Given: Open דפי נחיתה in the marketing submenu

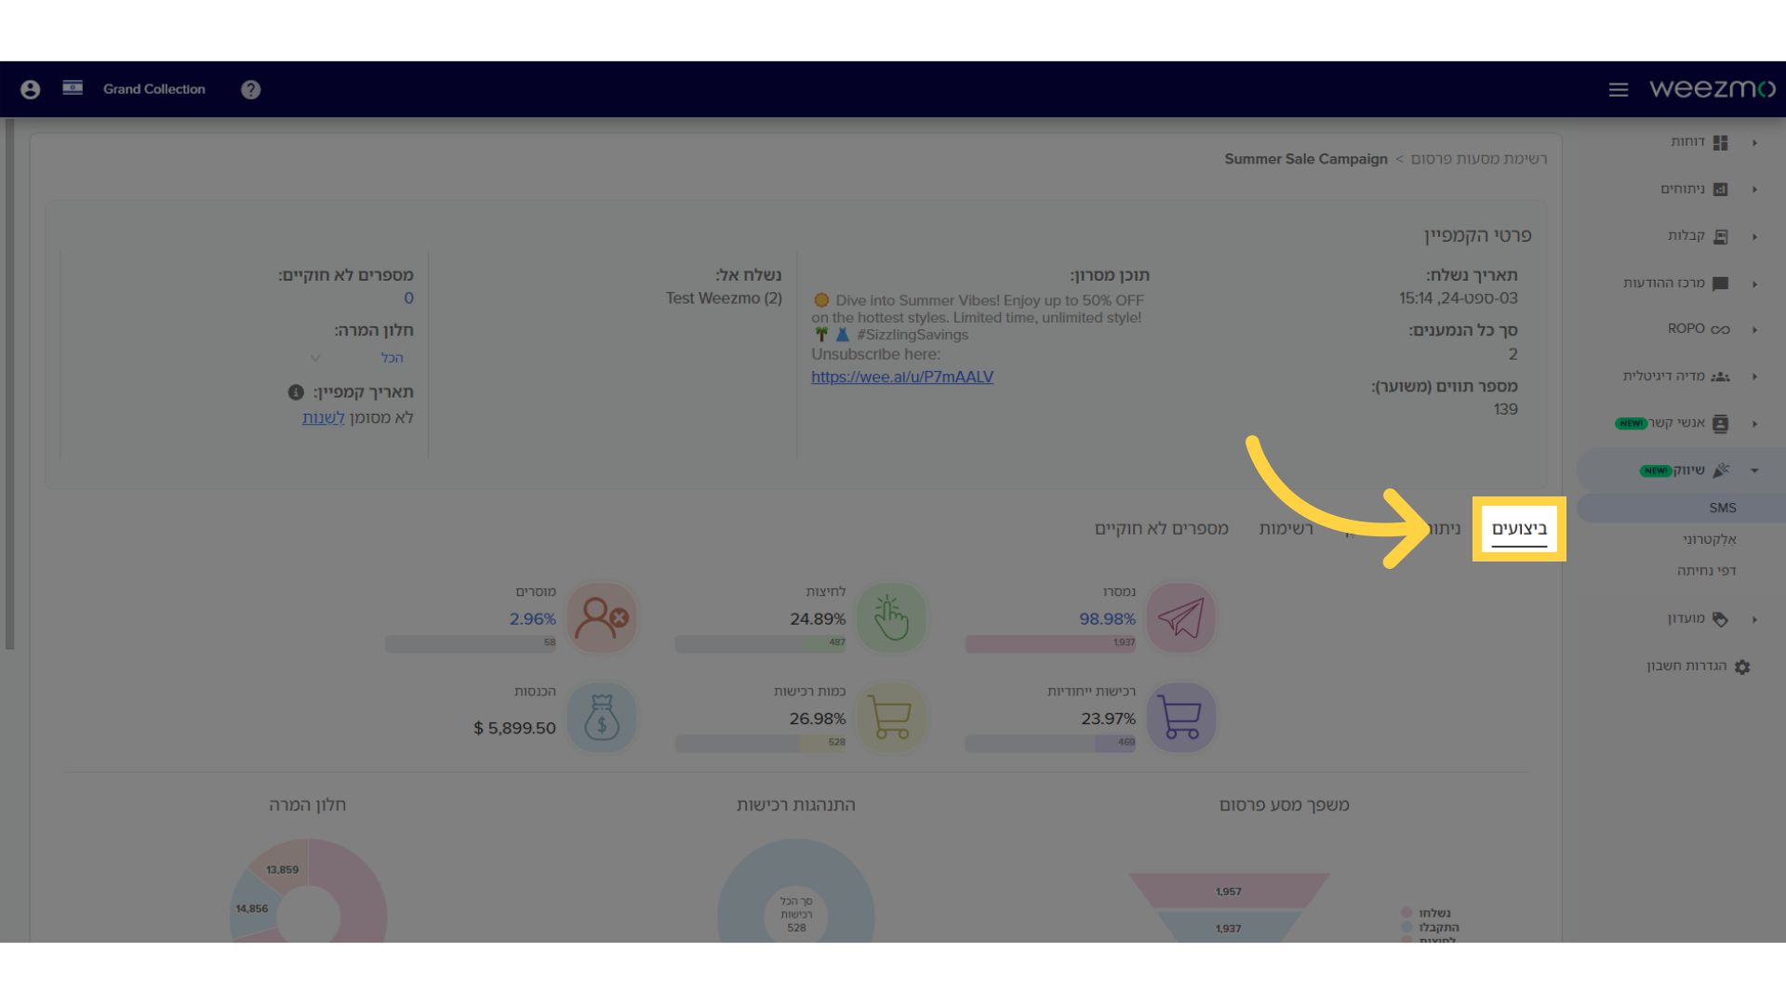Looking at the screenshot, I should pyautogui.click(x=1707, y=571).
